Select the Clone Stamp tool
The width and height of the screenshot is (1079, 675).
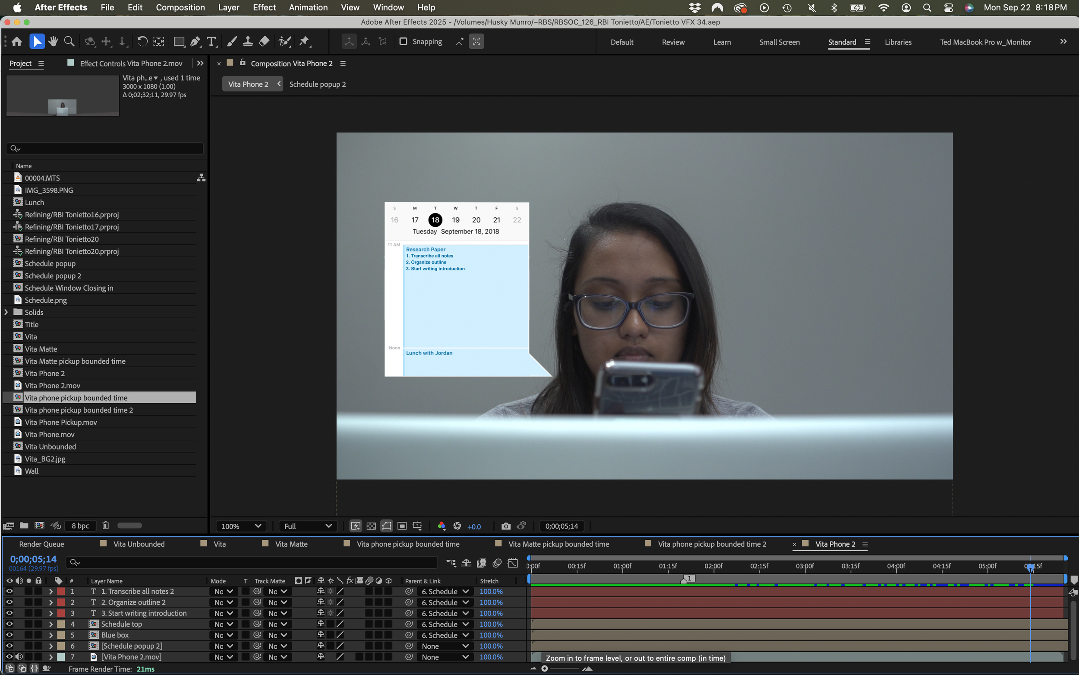(248, 41)
